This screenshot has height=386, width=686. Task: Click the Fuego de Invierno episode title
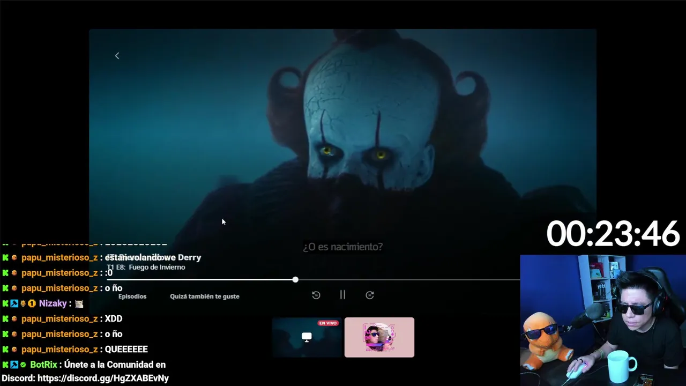click(157, 268)
